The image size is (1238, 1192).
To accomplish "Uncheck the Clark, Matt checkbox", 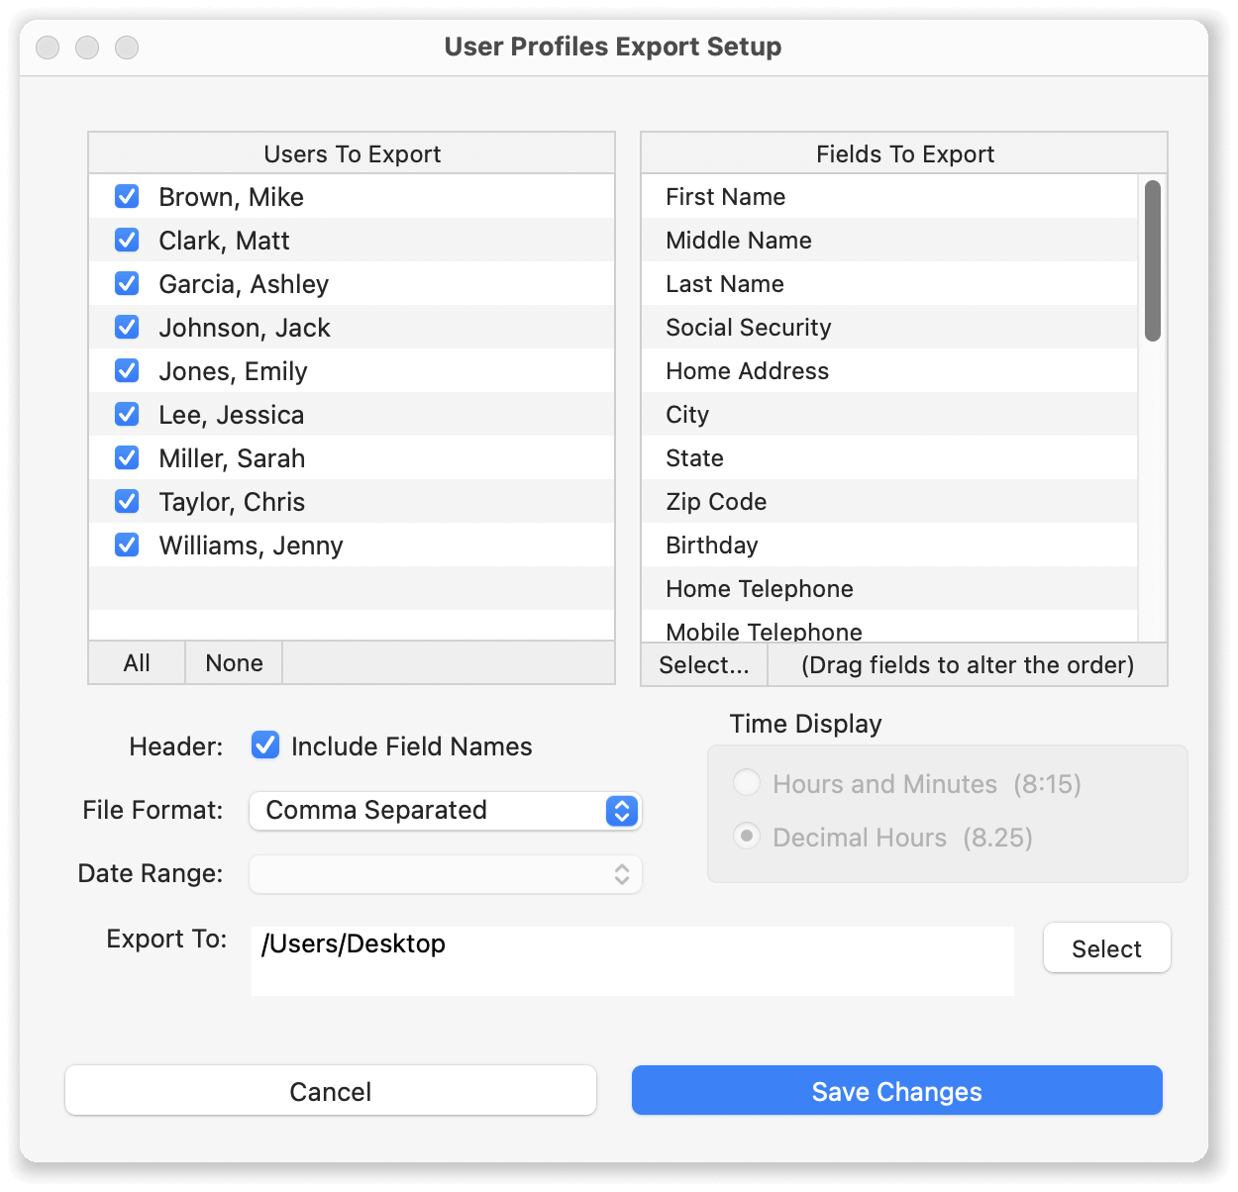I will [127, 240].
